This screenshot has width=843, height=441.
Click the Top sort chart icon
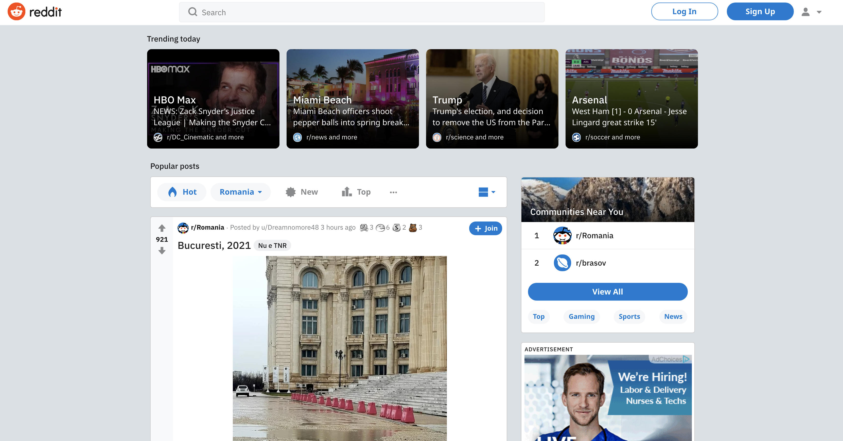pyautogui.click(x=347, y=192)
